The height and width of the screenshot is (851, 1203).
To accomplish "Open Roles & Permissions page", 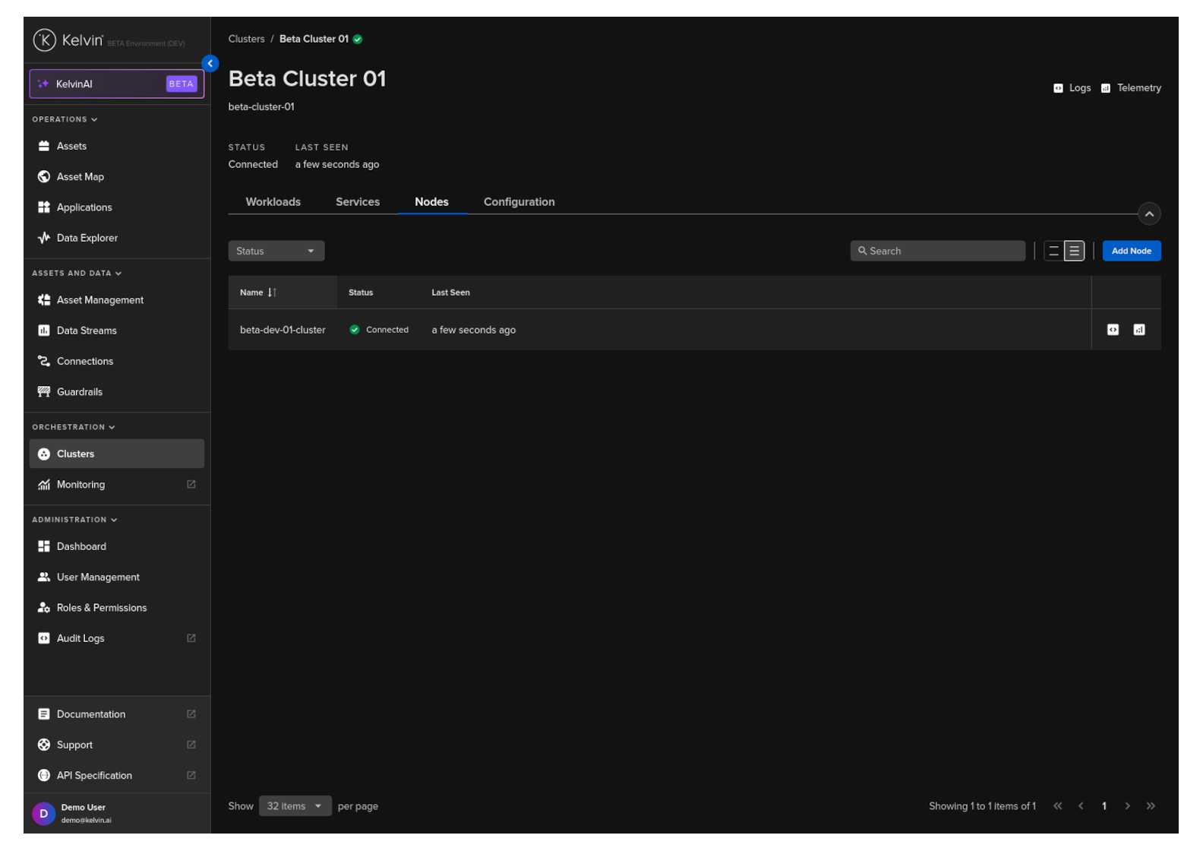I will pos(101,608).
